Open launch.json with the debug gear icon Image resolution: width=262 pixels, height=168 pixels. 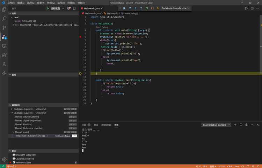pyautogui.click(x=69, y=8)
